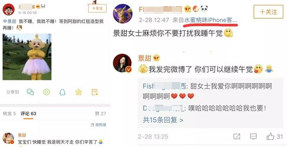Share post to WeChat icon
The image size is (287, 147).
[x=30, y=92]
